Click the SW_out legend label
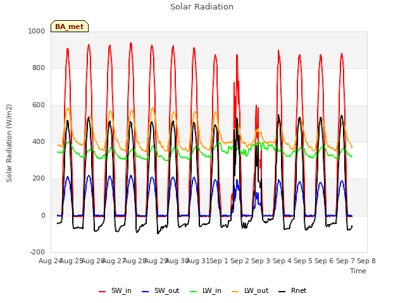This screenshot has height=303, width=405. click(166, 290)
